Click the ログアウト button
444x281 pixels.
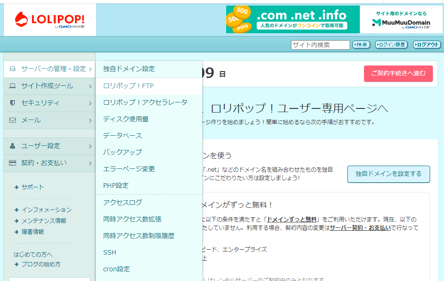(427, 45)
